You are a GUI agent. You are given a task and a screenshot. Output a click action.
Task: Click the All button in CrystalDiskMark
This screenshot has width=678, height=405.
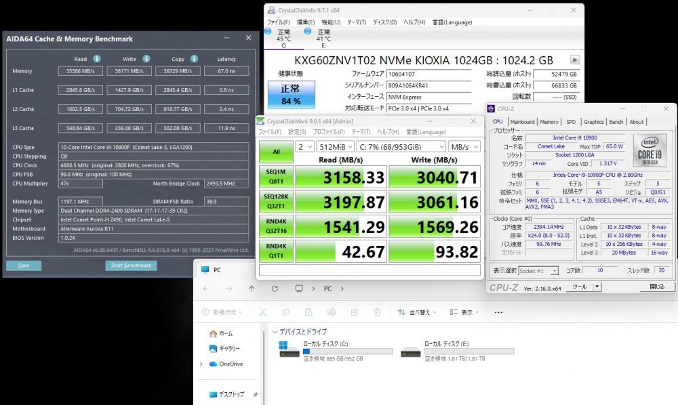pyautogui.click(x=277, y=152)
